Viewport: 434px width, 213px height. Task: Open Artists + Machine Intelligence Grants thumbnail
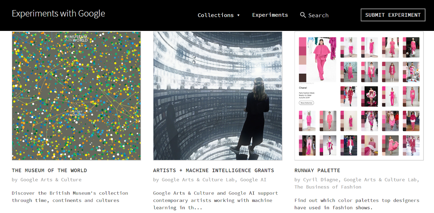pyautogui.click(x=218, y=96)
